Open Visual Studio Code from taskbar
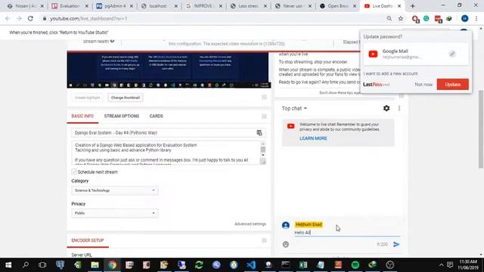 coord(251,264)
